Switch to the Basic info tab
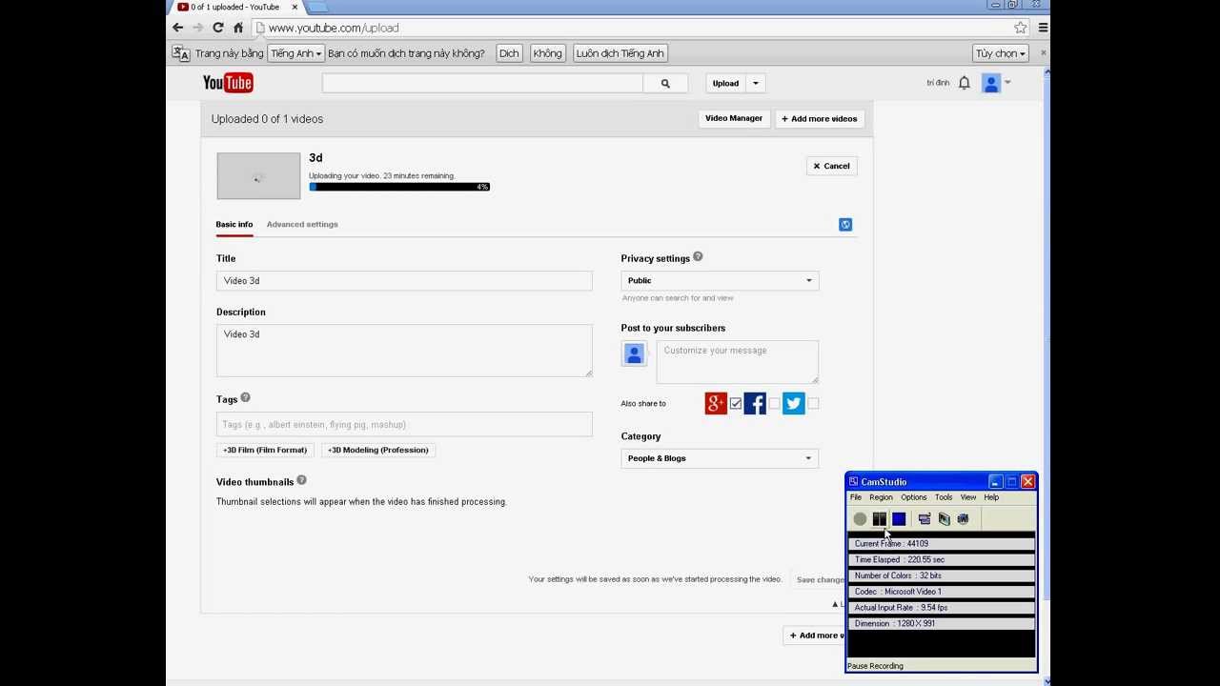Screen dimensions: 1220x686 tap(234, 225)
